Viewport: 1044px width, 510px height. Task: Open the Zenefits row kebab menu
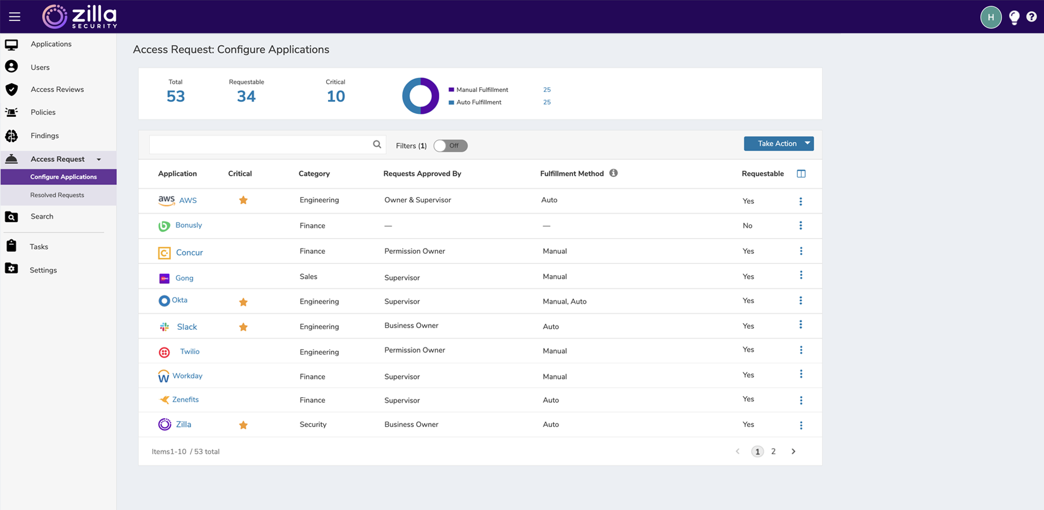coord(801,401)
